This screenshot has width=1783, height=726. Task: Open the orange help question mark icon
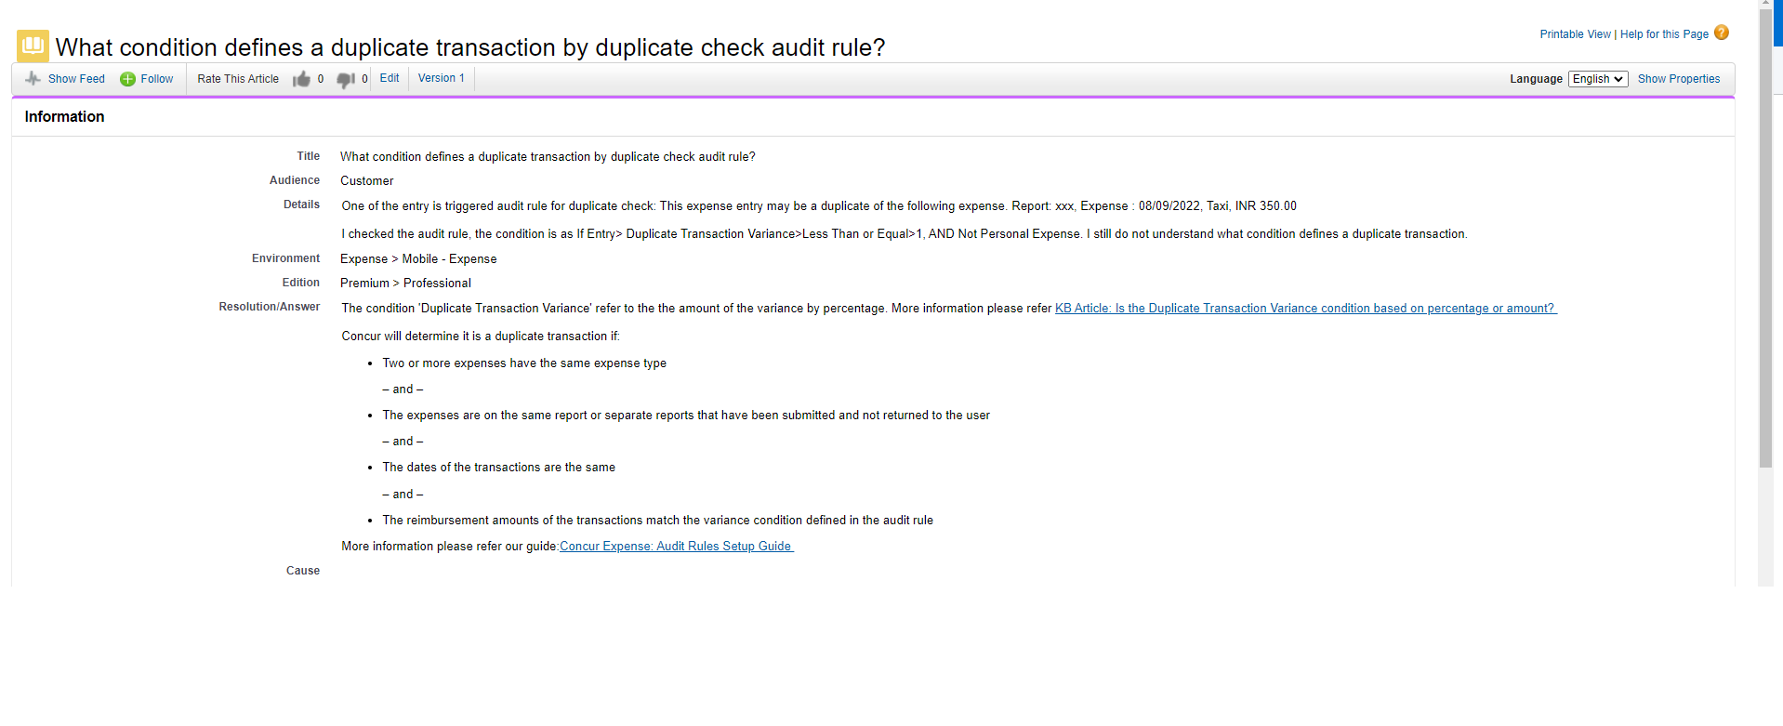click(1722, 33)
